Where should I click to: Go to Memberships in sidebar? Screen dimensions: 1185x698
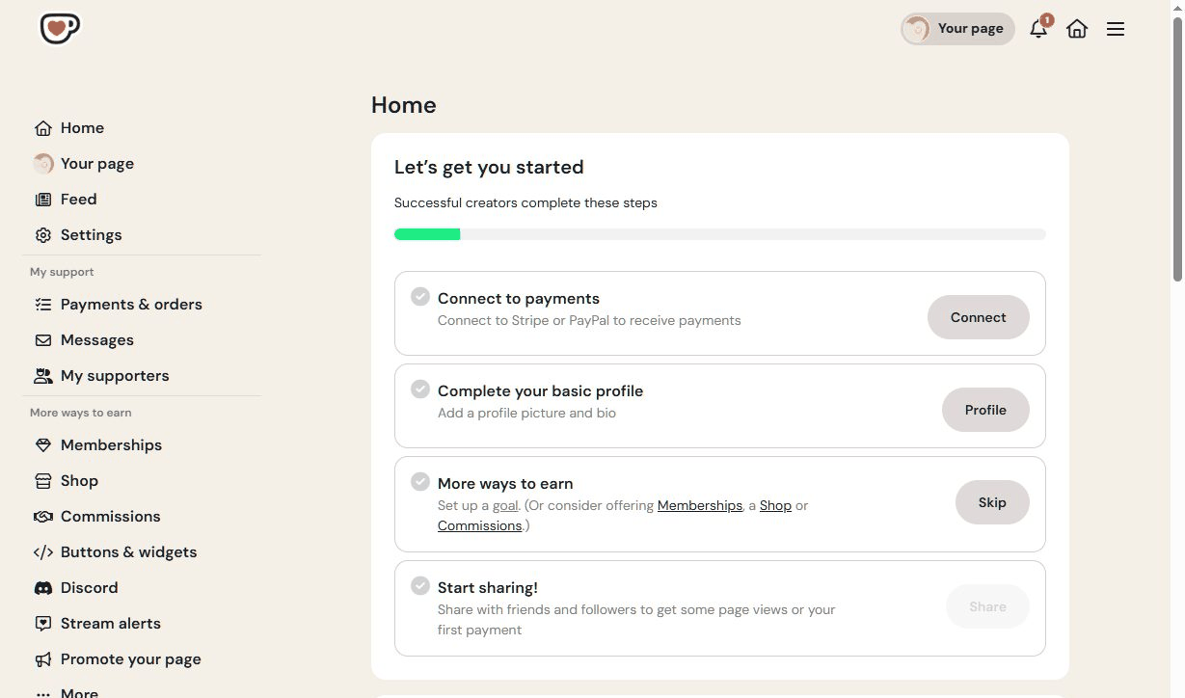coord(97,444)
